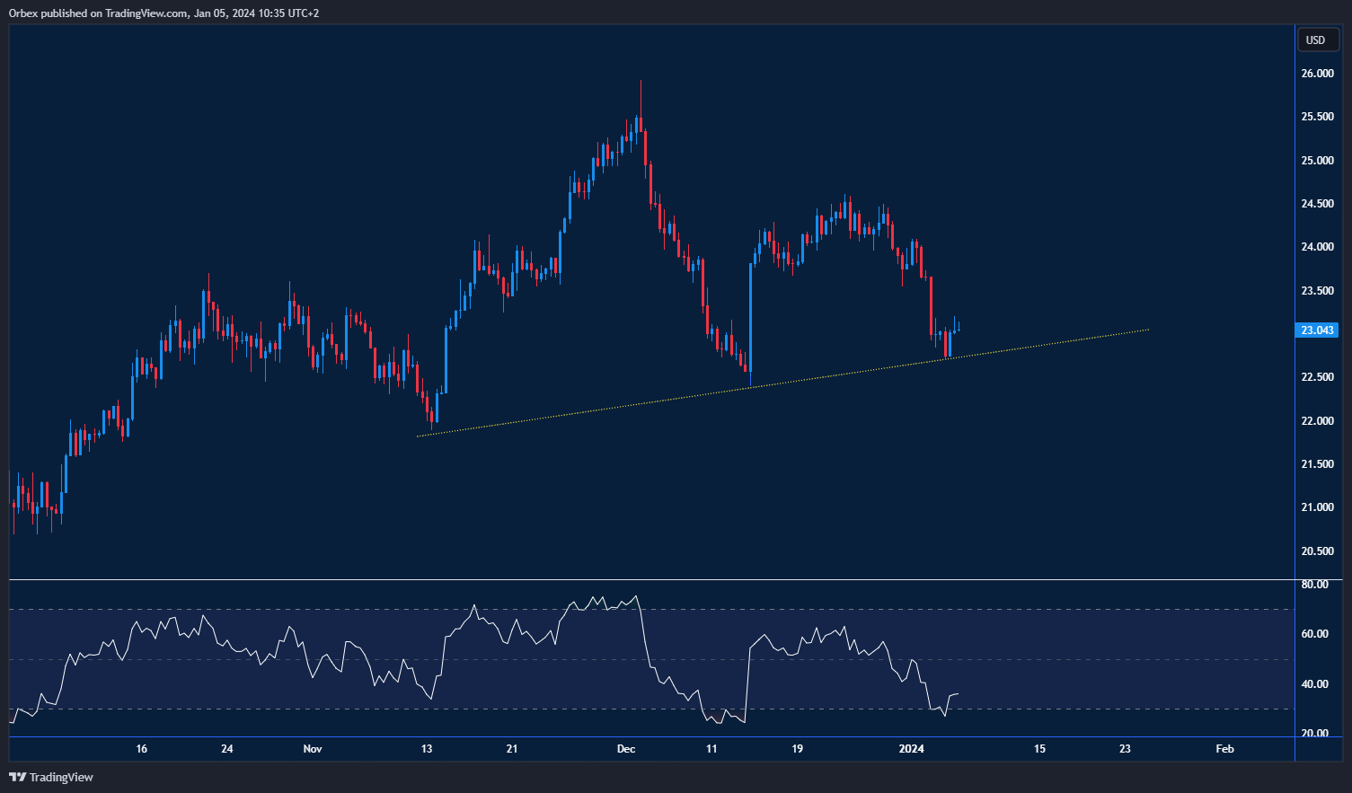Viewport: 1352px width, 793px height.
Task: Select the USD currency label
Action: [1317, 40]
